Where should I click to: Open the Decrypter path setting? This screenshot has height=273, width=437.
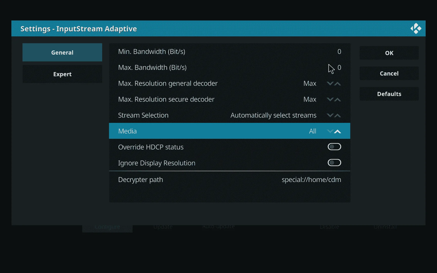point(230,179)
